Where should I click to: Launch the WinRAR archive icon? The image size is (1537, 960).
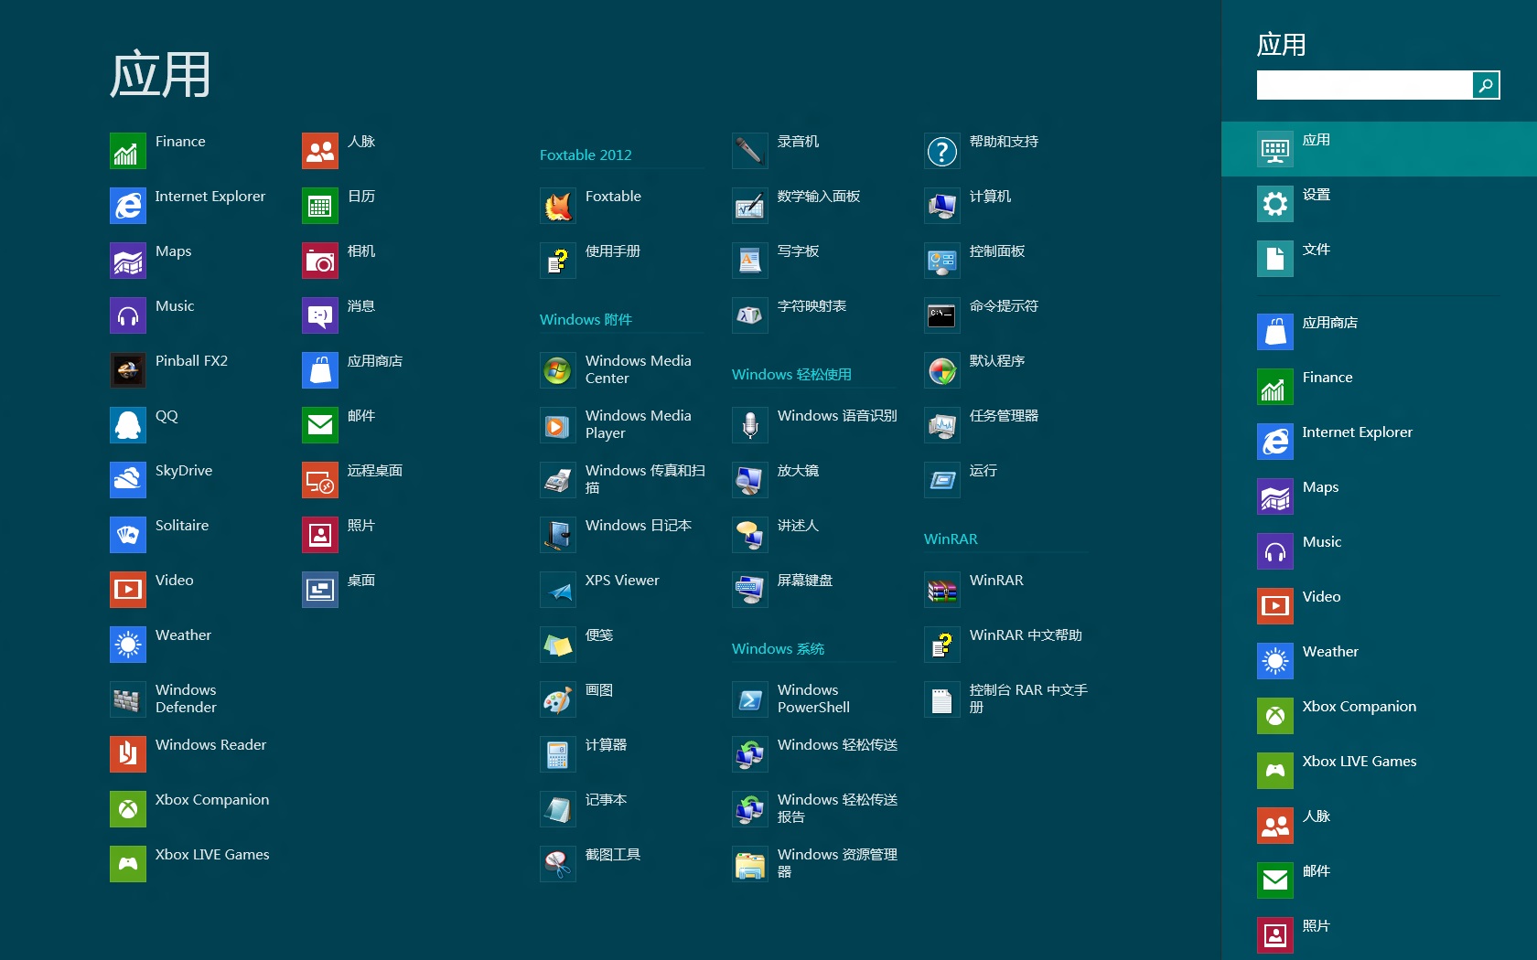tap(942, 590)
